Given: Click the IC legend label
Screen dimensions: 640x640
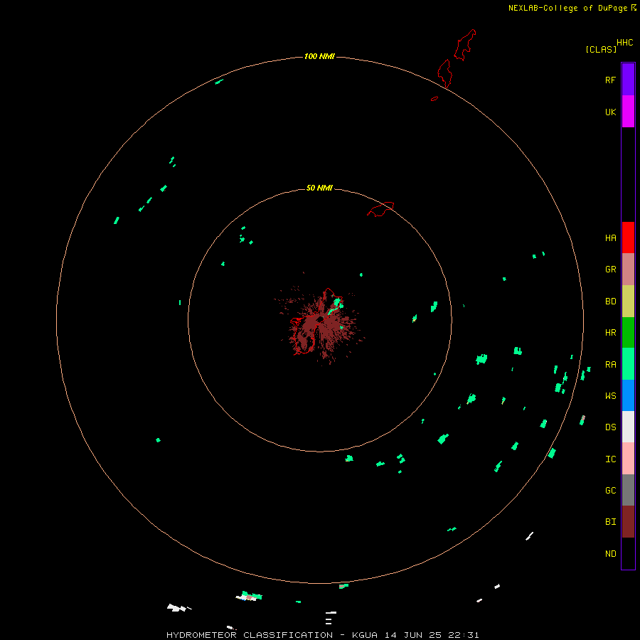Looking at the screenshot, I should pyautogui.click(x=610, y=459).
